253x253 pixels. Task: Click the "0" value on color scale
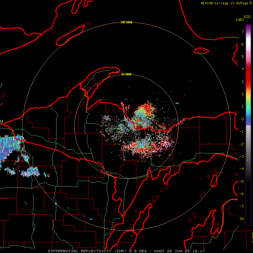[x=243, y=119]
